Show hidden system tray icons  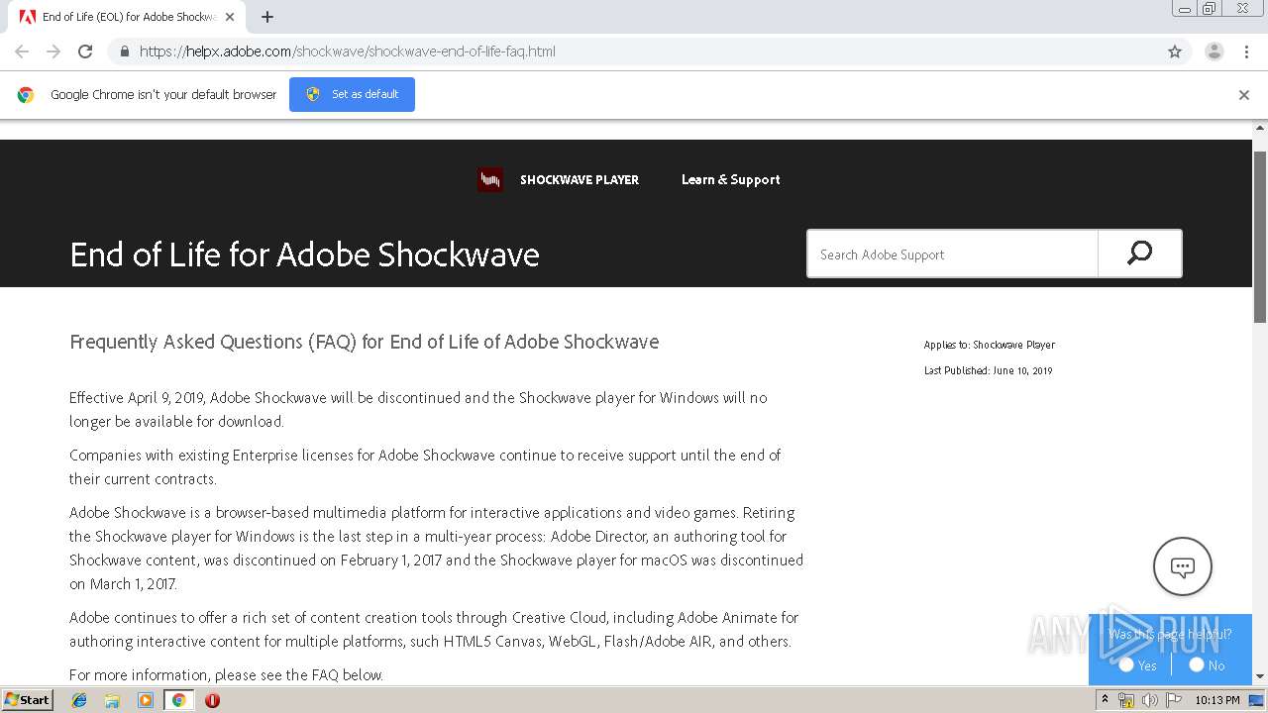(1105, 700)
